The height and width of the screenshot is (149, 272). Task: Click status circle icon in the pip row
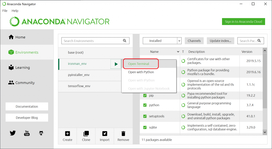tap(183, 95)
